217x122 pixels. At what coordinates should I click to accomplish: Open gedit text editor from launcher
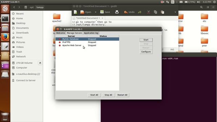(5, 46)
